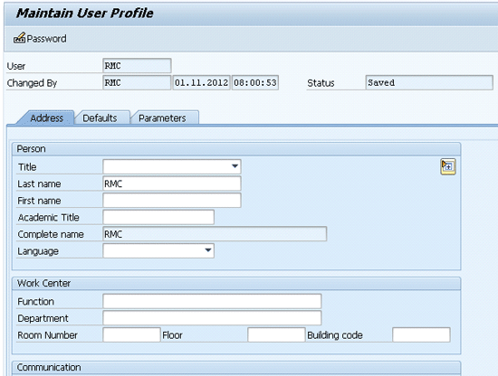
Task: Switch to the Defaults tab
Action: pyautogui.click(x=100, y=117)
